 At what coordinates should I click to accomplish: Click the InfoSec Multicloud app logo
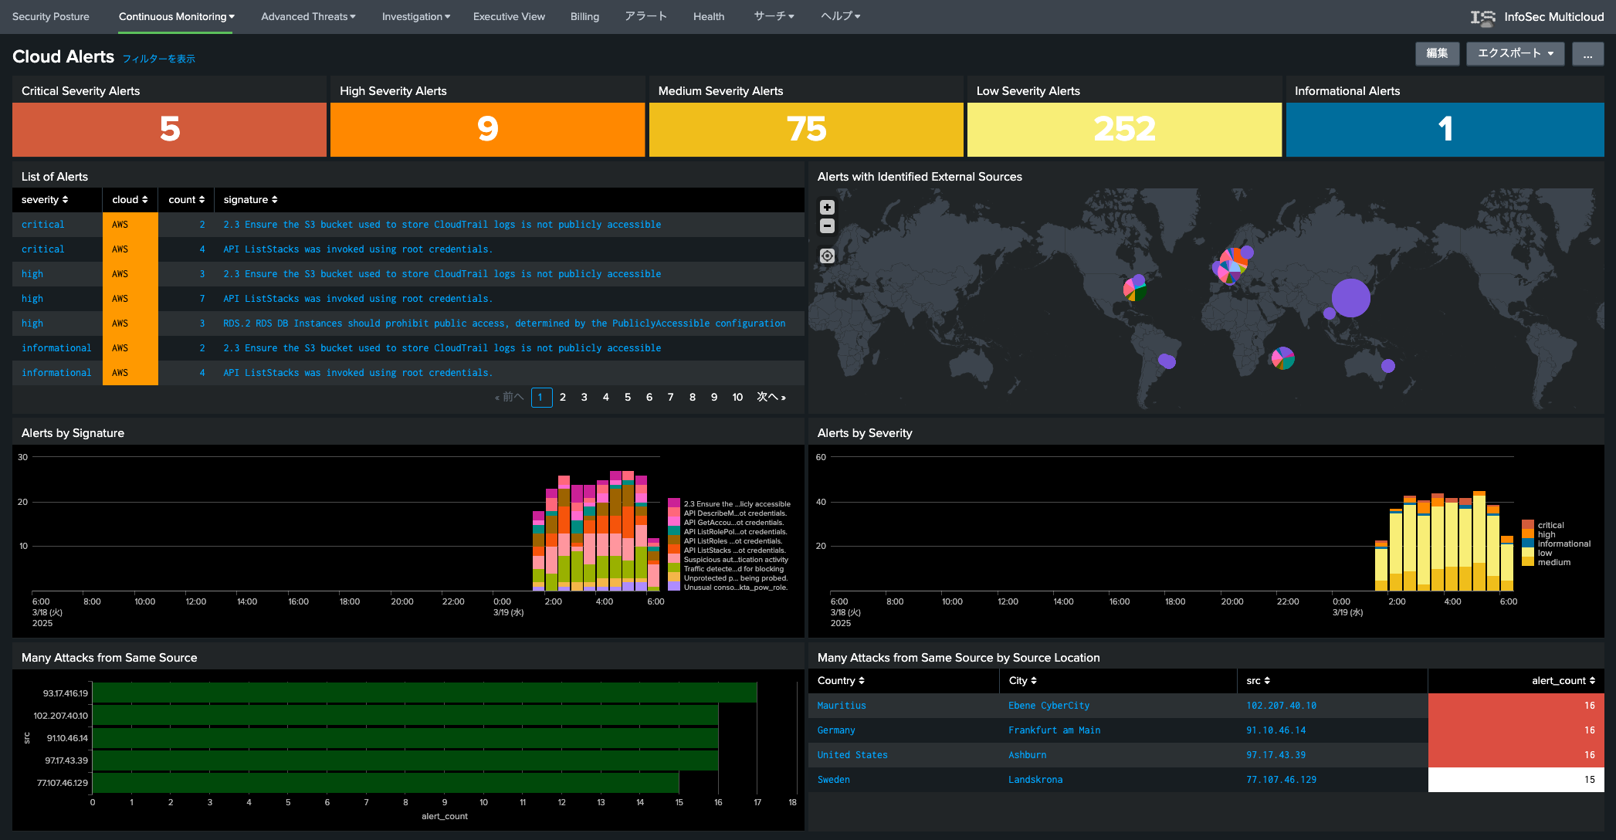1482,17
